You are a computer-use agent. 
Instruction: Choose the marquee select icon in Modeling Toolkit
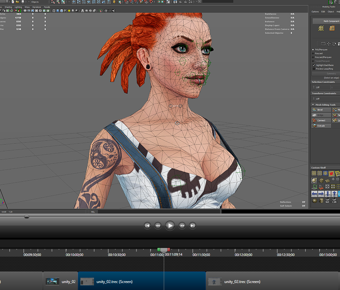coord(323,44)
